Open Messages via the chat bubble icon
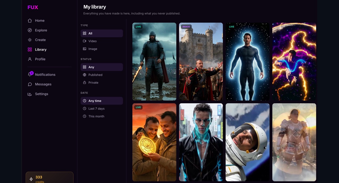 (x=30, y=84)
